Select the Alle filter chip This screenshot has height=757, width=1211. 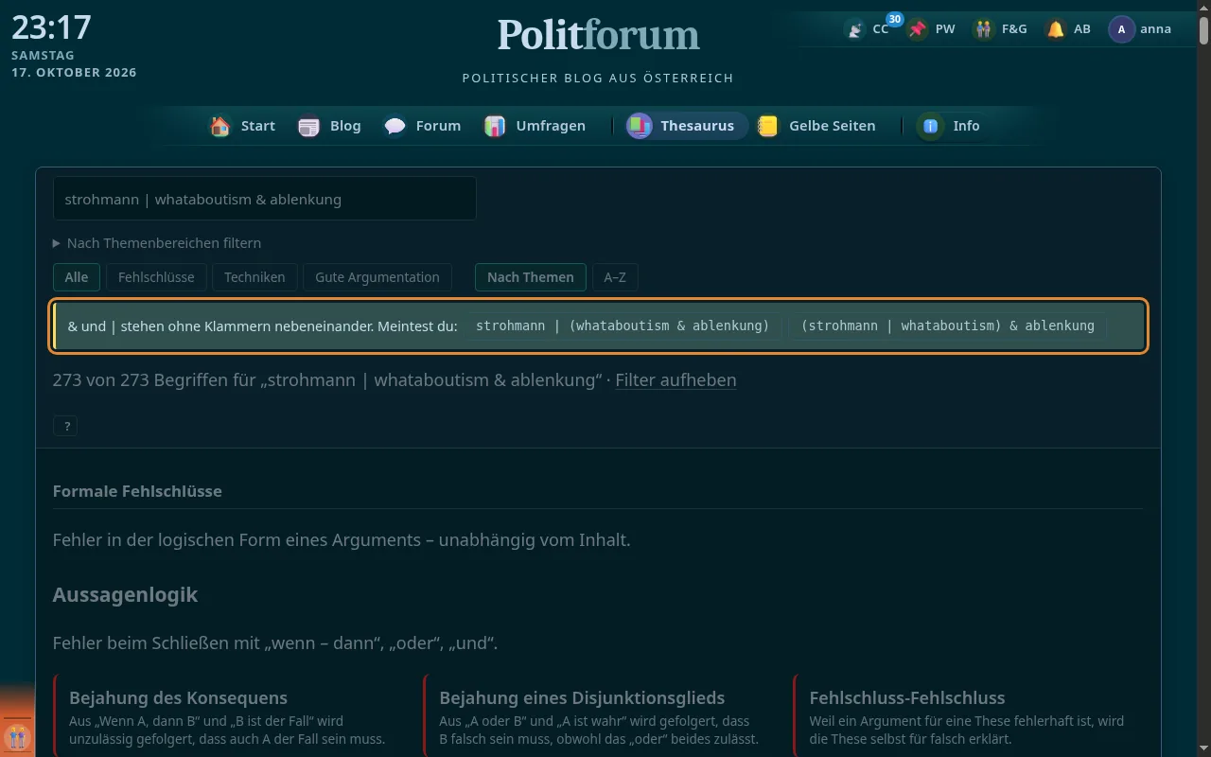(77, 277)
